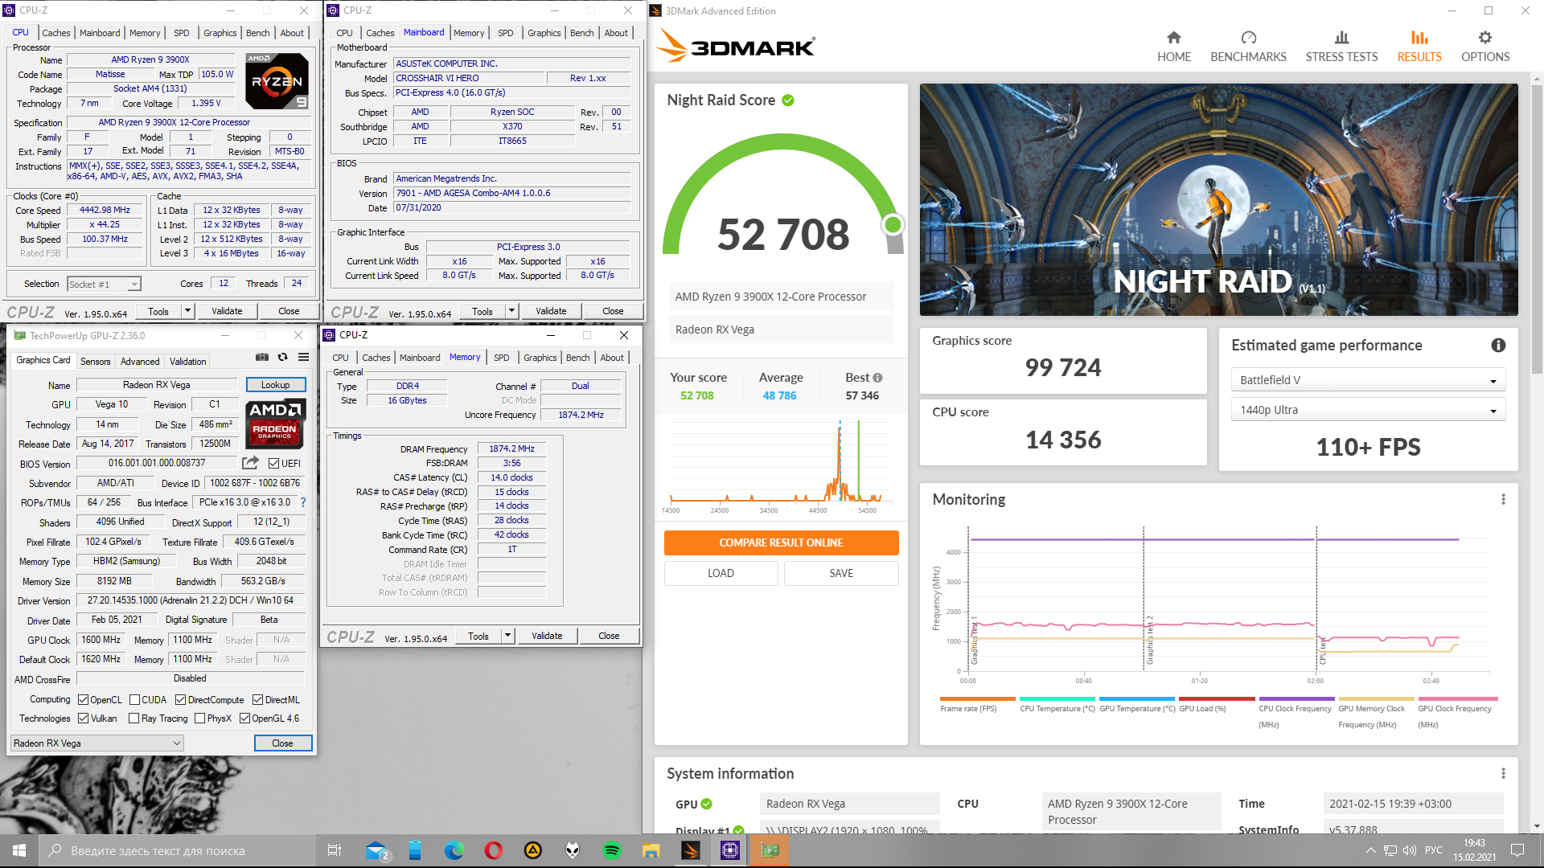The height and width of the screenshot is (868, 1544).
Task: Click the Graphics test 2 marker in the Monitoring chart
Action: tap(1149, 640)
